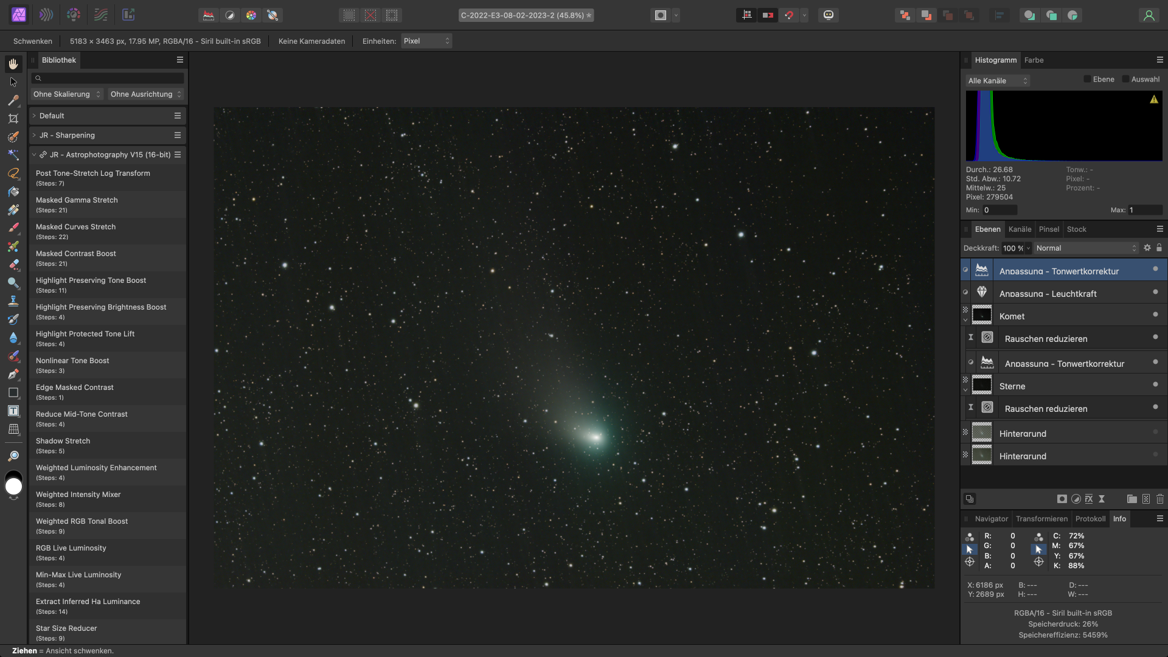The width and height of the screenshot is (1168, 657).
Task: Apply Auto Contrast from the toolbar
Action: pos(230,15)
